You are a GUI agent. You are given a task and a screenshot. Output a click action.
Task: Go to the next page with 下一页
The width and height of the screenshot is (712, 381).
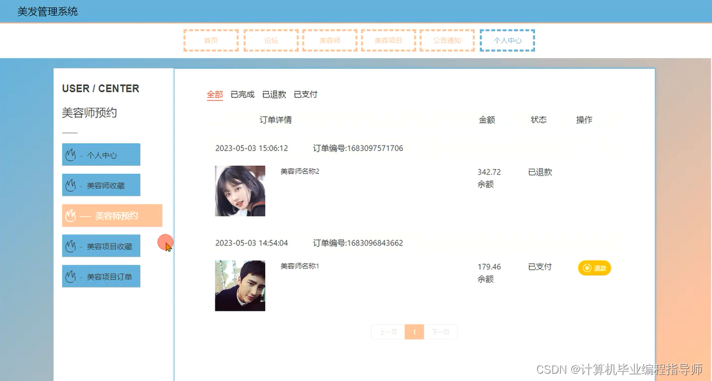(441, 331)
